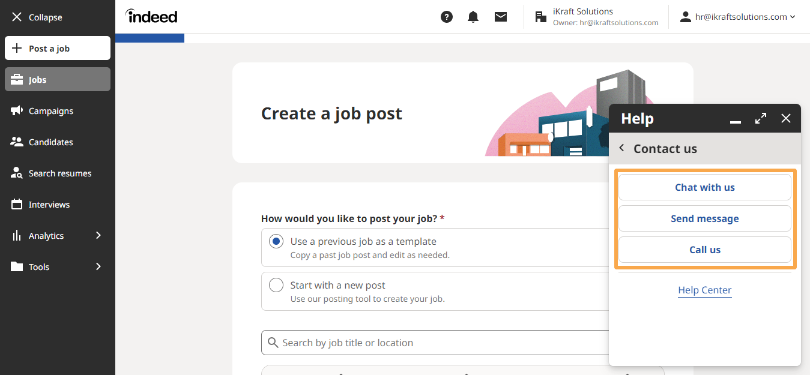Click the Call us button
The width and height of the screenshot is (810, 375).
point(705,250)
